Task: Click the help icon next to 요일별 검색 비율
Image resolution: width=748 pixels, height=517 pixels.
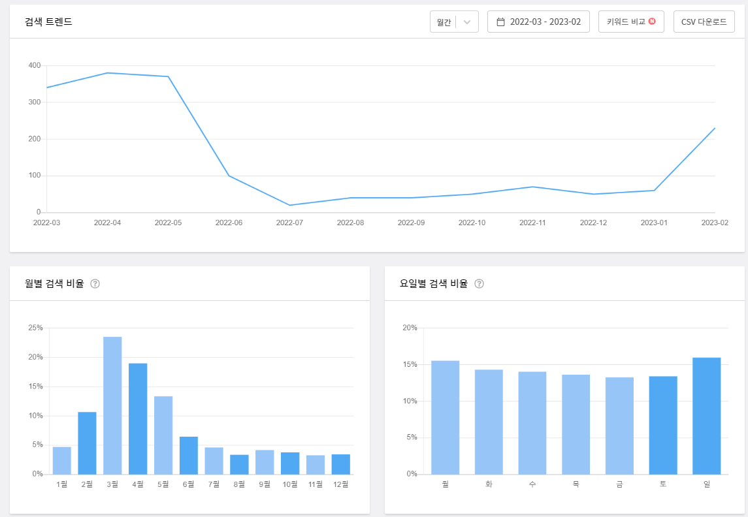Action: (479, 283)
